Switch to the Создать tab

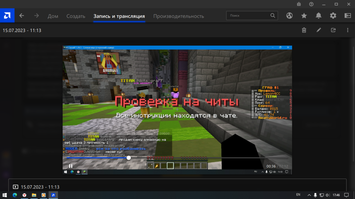point(76,16)
